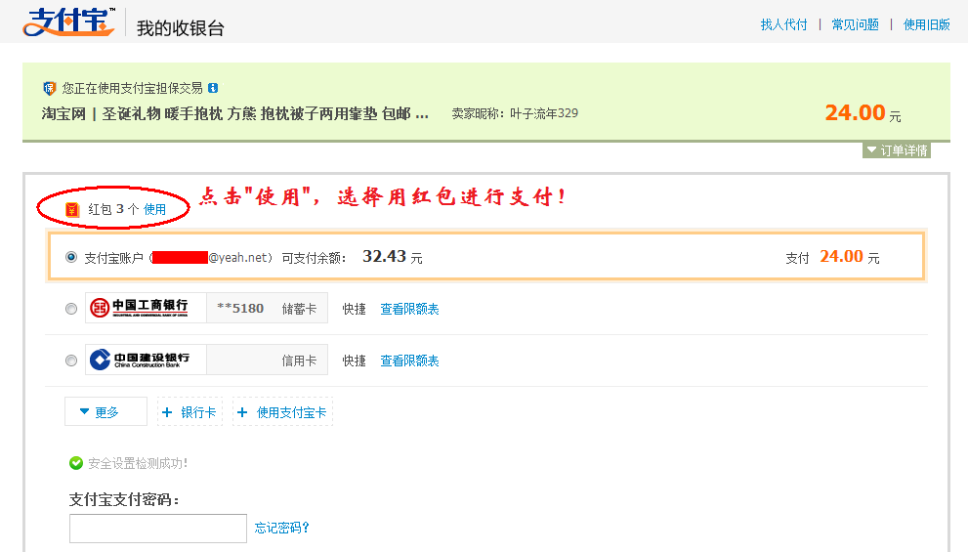
Task: Select the 中国建设银行 credit card radio button
Action: click(x=71, y=361)
